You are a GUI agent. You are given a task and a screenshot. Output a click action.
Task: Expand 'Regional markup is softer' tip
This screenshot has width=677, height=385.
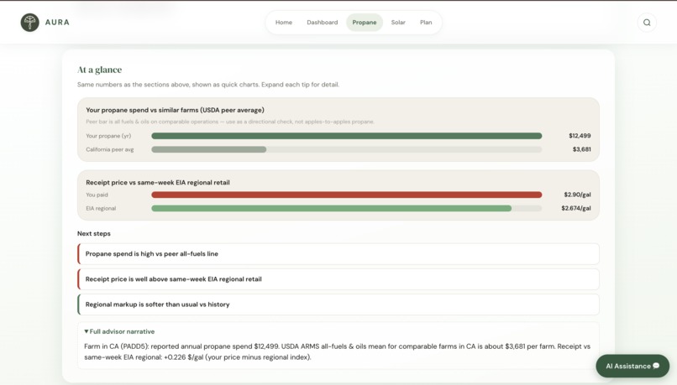pos(338,304)
